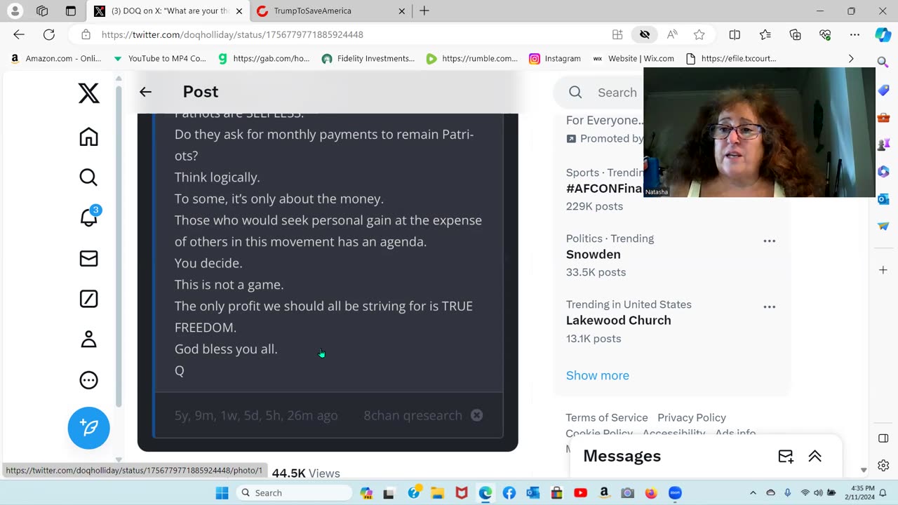This screenshot has width=898, height=505.
Task: Open Messages envelope in X sidebar
Action: (x=88, y=259)
